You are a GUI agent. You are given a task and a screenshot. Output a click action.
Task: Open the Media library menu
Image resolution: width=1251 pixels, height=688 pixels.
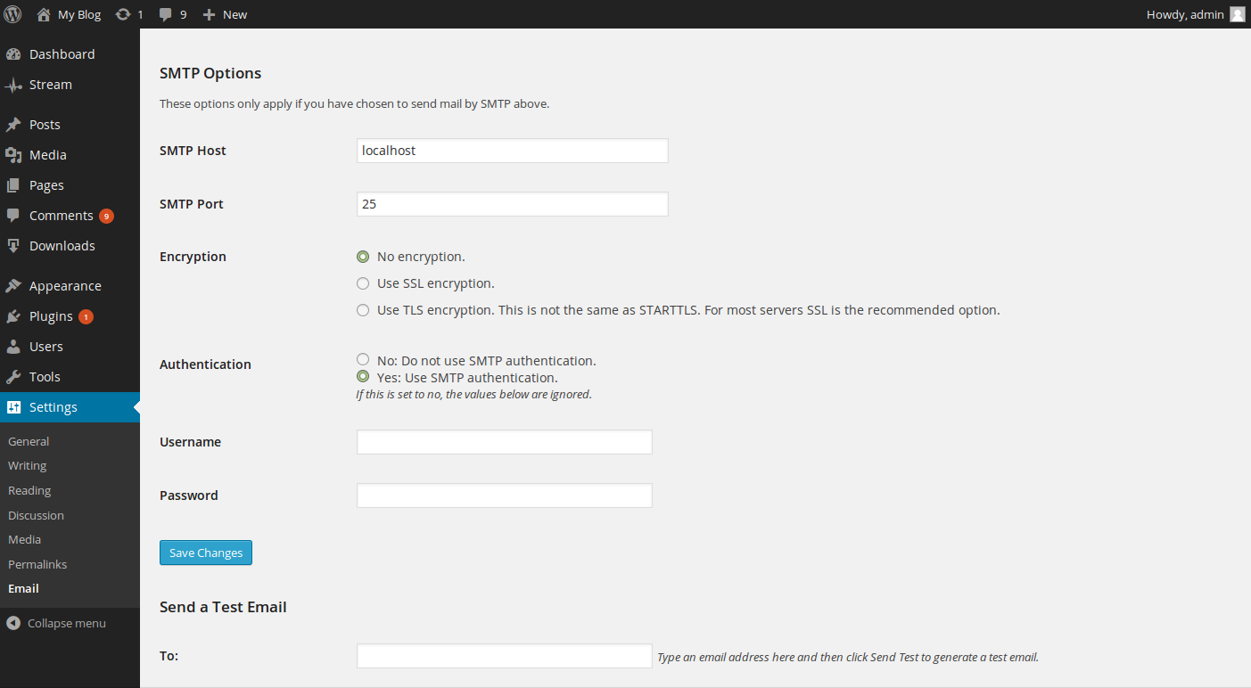(47, 155)
